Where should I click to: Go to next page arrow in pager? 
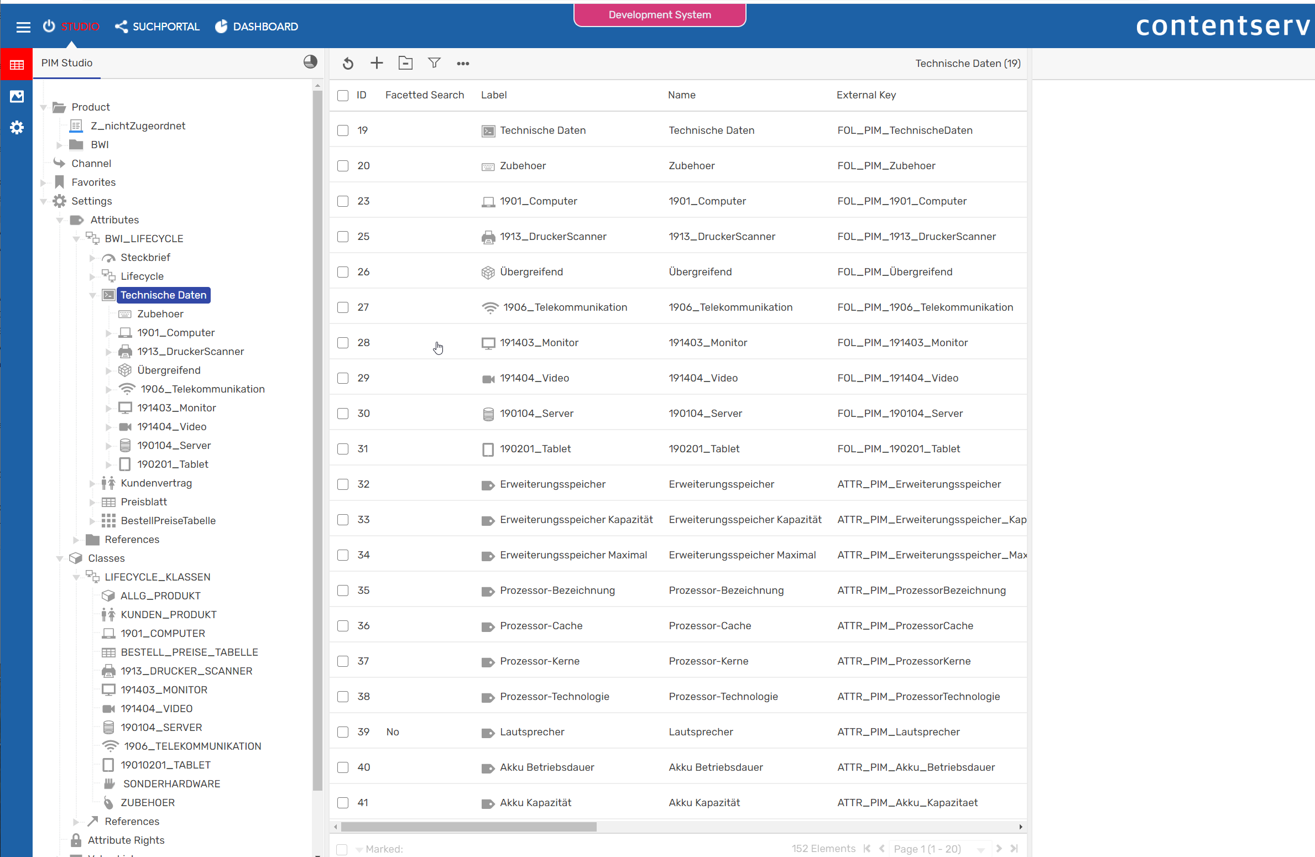(999, 849)
